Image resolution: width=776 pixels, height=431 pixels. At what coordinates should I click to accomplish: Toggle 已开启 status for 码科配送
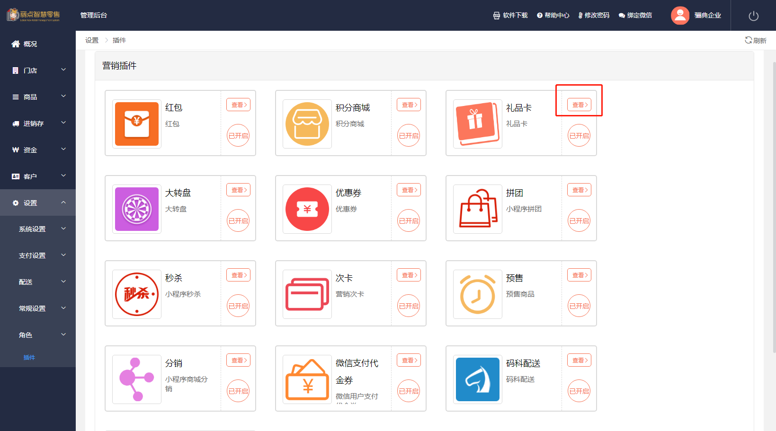pyautogui.click(x=579, y=391)
